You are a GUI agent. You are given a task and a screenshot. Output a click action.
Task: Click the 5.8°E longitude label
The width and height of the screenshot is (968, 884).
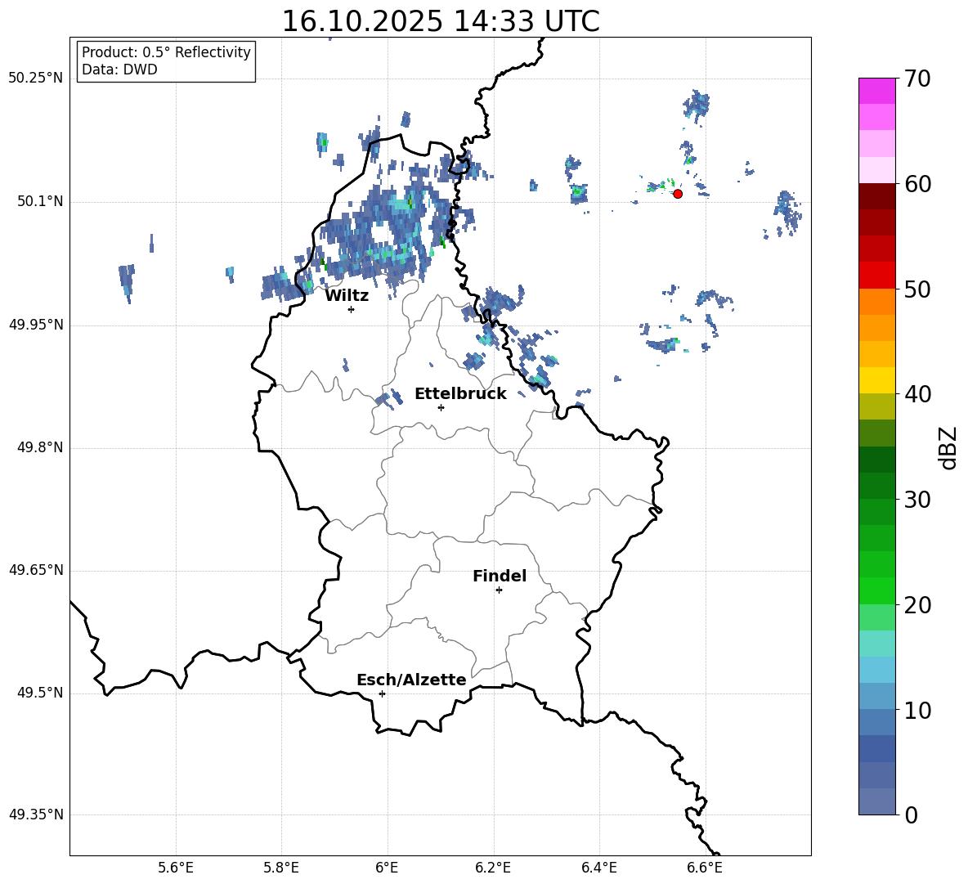(x=281, y=868)
